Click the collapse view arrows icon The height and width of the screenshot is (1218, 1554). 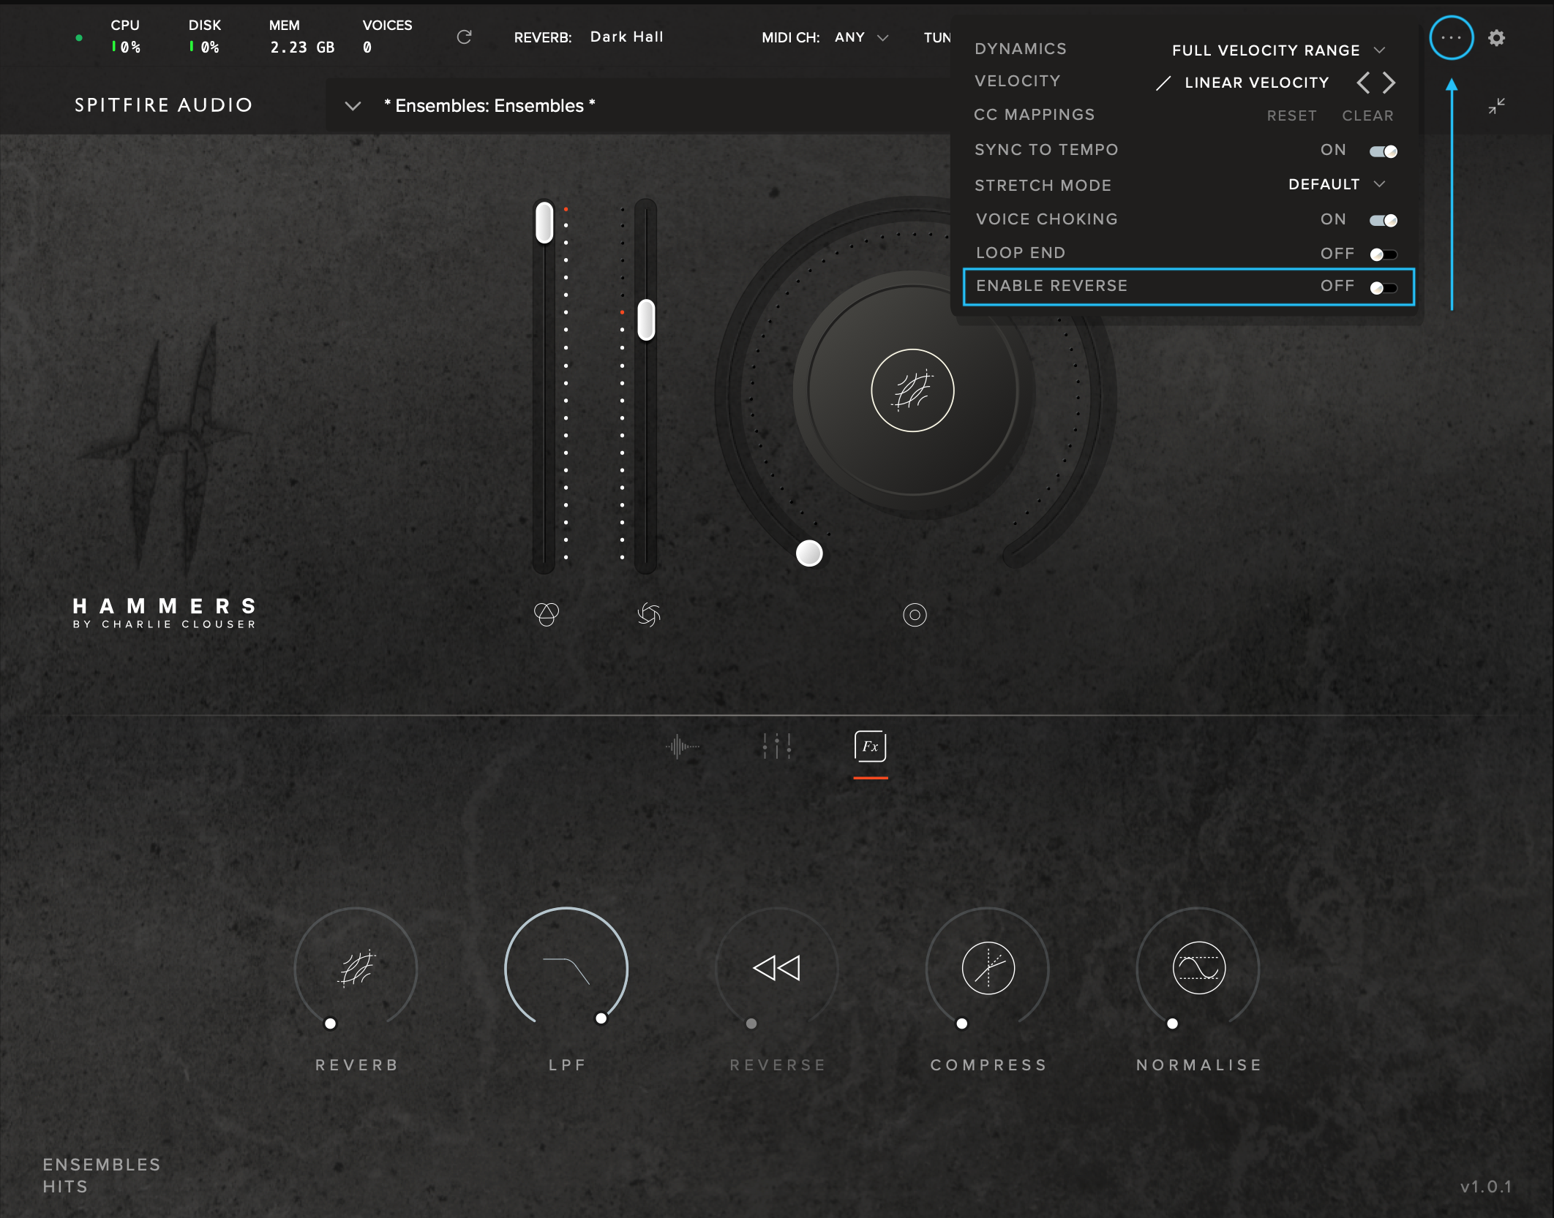[x=1496, y=106]
